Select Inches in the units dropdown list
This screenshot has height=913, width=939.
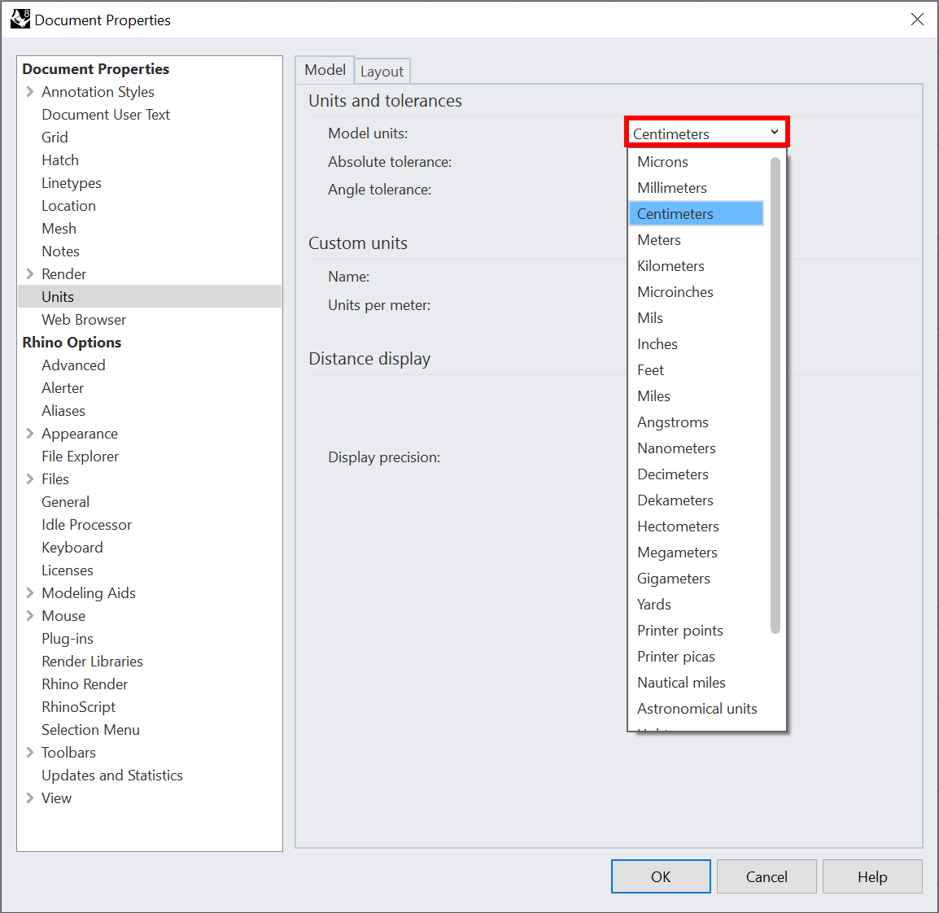(657, 344)
